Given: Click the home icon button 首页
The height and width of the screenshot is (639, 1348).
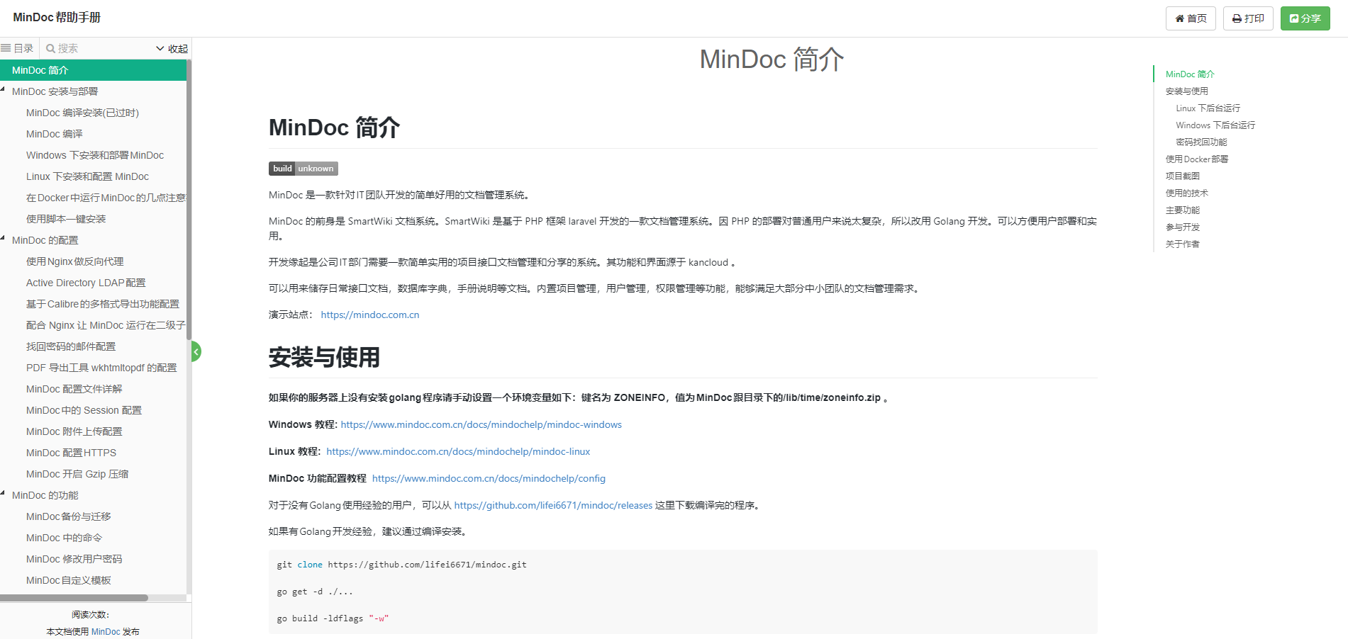Looking at the screenshot, I should pos(1191,18).
